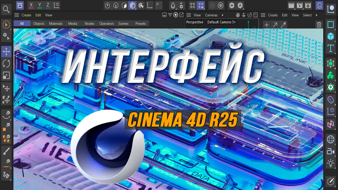This screenshot has width=338, height=190.
Task: Select the hand pan viewport icon
Action: pos(238,15)
